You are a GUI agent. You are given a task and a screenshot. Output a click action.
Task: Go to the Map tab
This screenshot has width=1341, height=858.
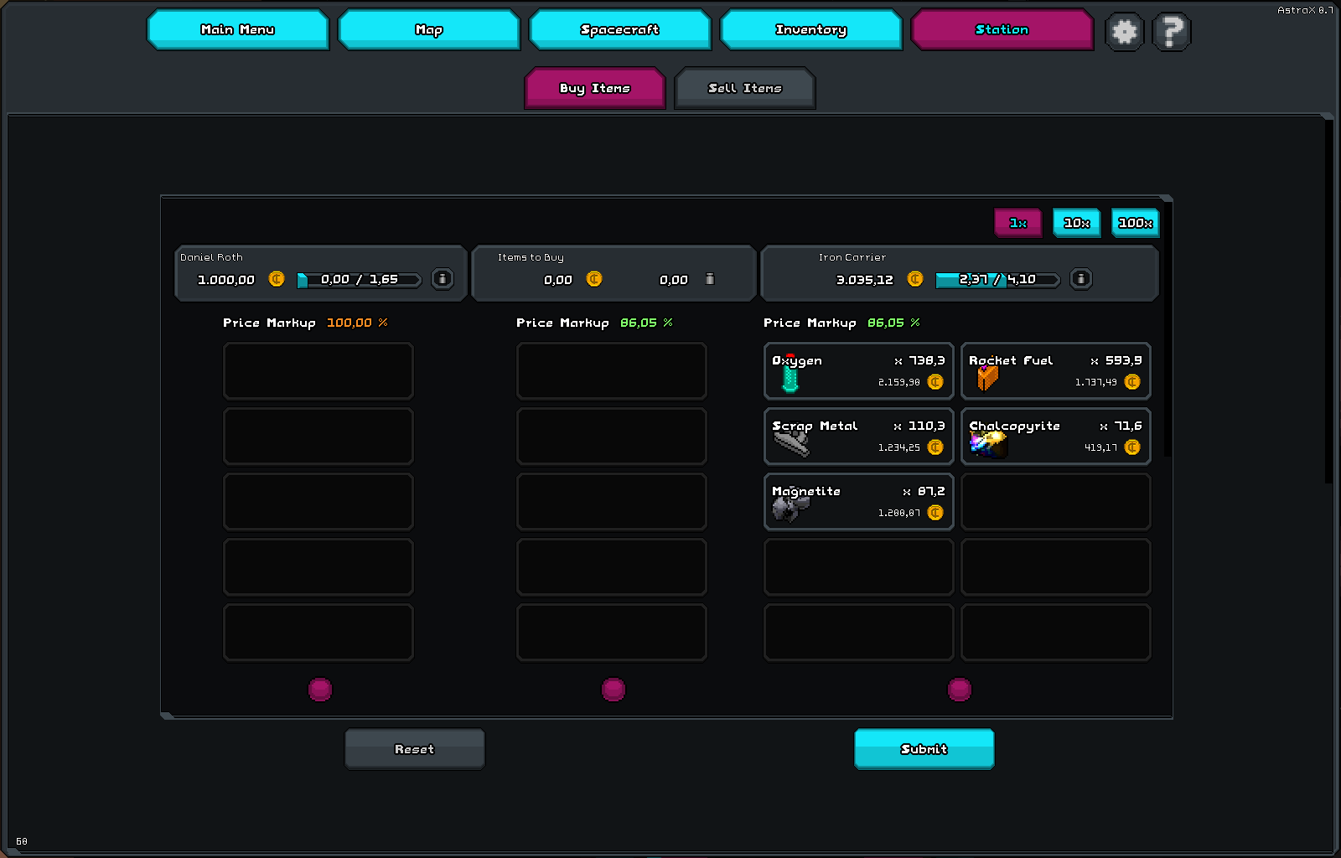coord(428,29)
